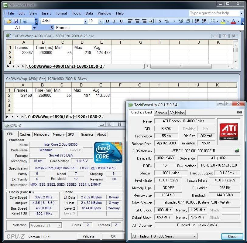This screenshot has width=247, height=243.
Task: Click the Type a question for help box
Action: click(x=214, y=13)
